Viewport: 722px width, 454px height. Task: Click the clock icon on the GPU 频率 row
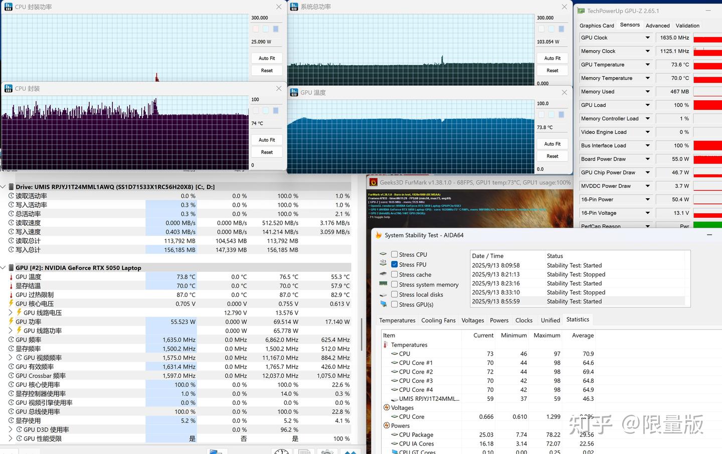pyautogui.click(x=11, y=340)
